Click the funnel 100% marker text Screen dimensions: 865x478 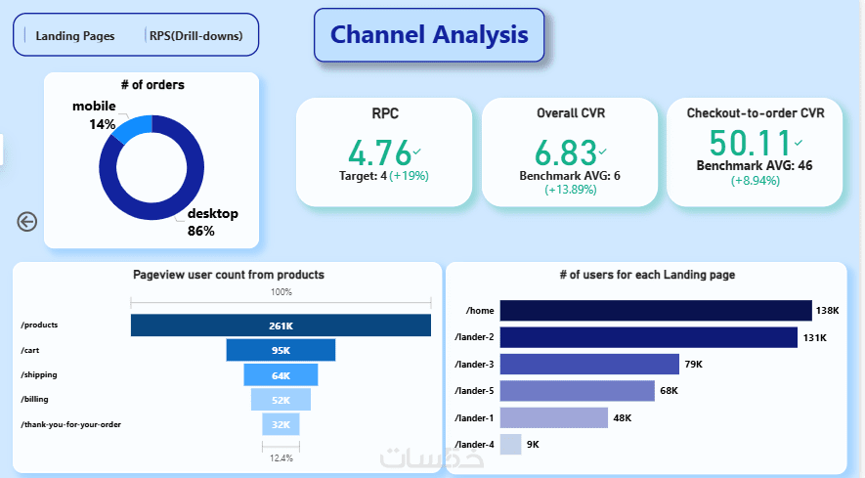click(x=281, y=292)
